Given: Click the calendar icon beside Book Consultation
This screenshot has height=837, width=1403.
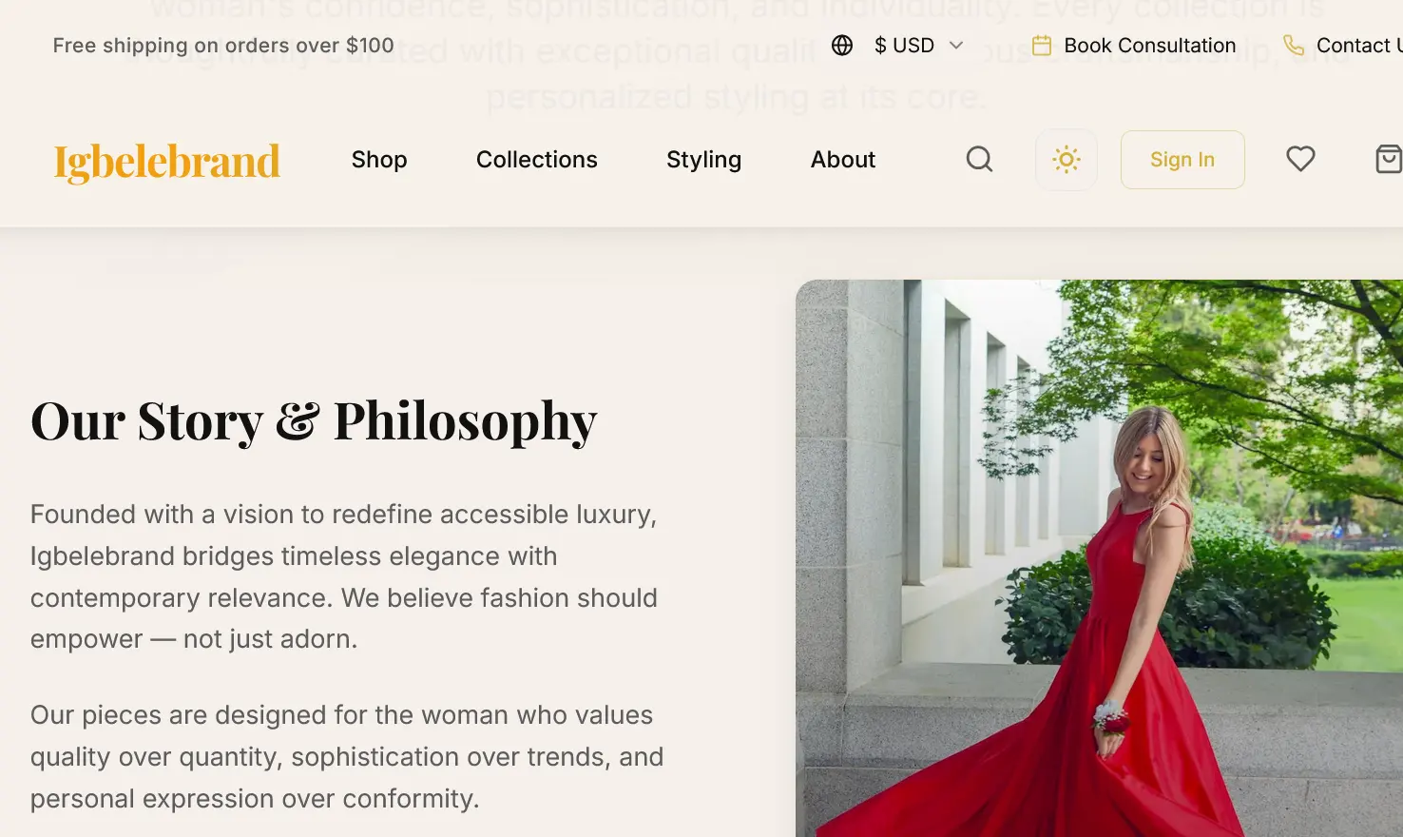Looking at the screenshot, I should tap(1042, 46).
